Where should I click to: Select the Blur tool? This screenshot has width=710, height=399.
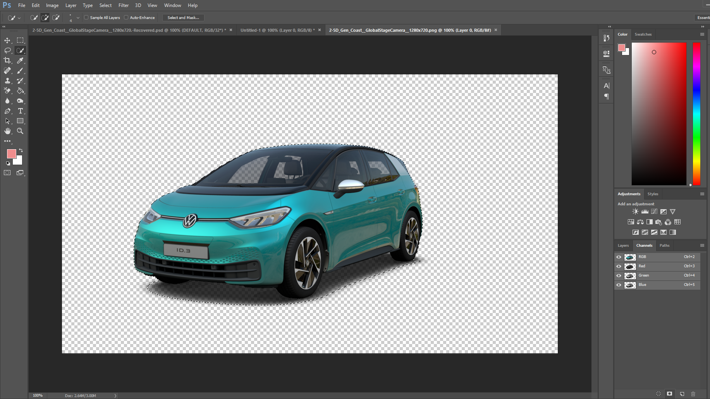click(x=7, y=101)
